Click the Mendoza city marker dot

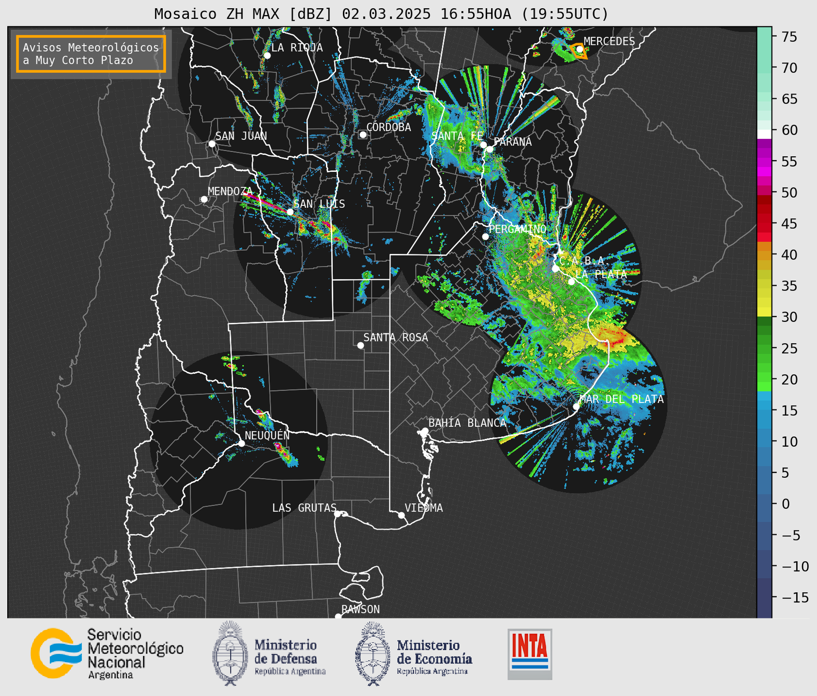tap(204, 199)
